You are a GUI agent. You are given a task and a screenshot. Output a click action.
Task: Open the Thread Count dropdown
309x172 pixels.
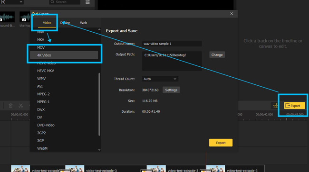click(x=160, y=79)
